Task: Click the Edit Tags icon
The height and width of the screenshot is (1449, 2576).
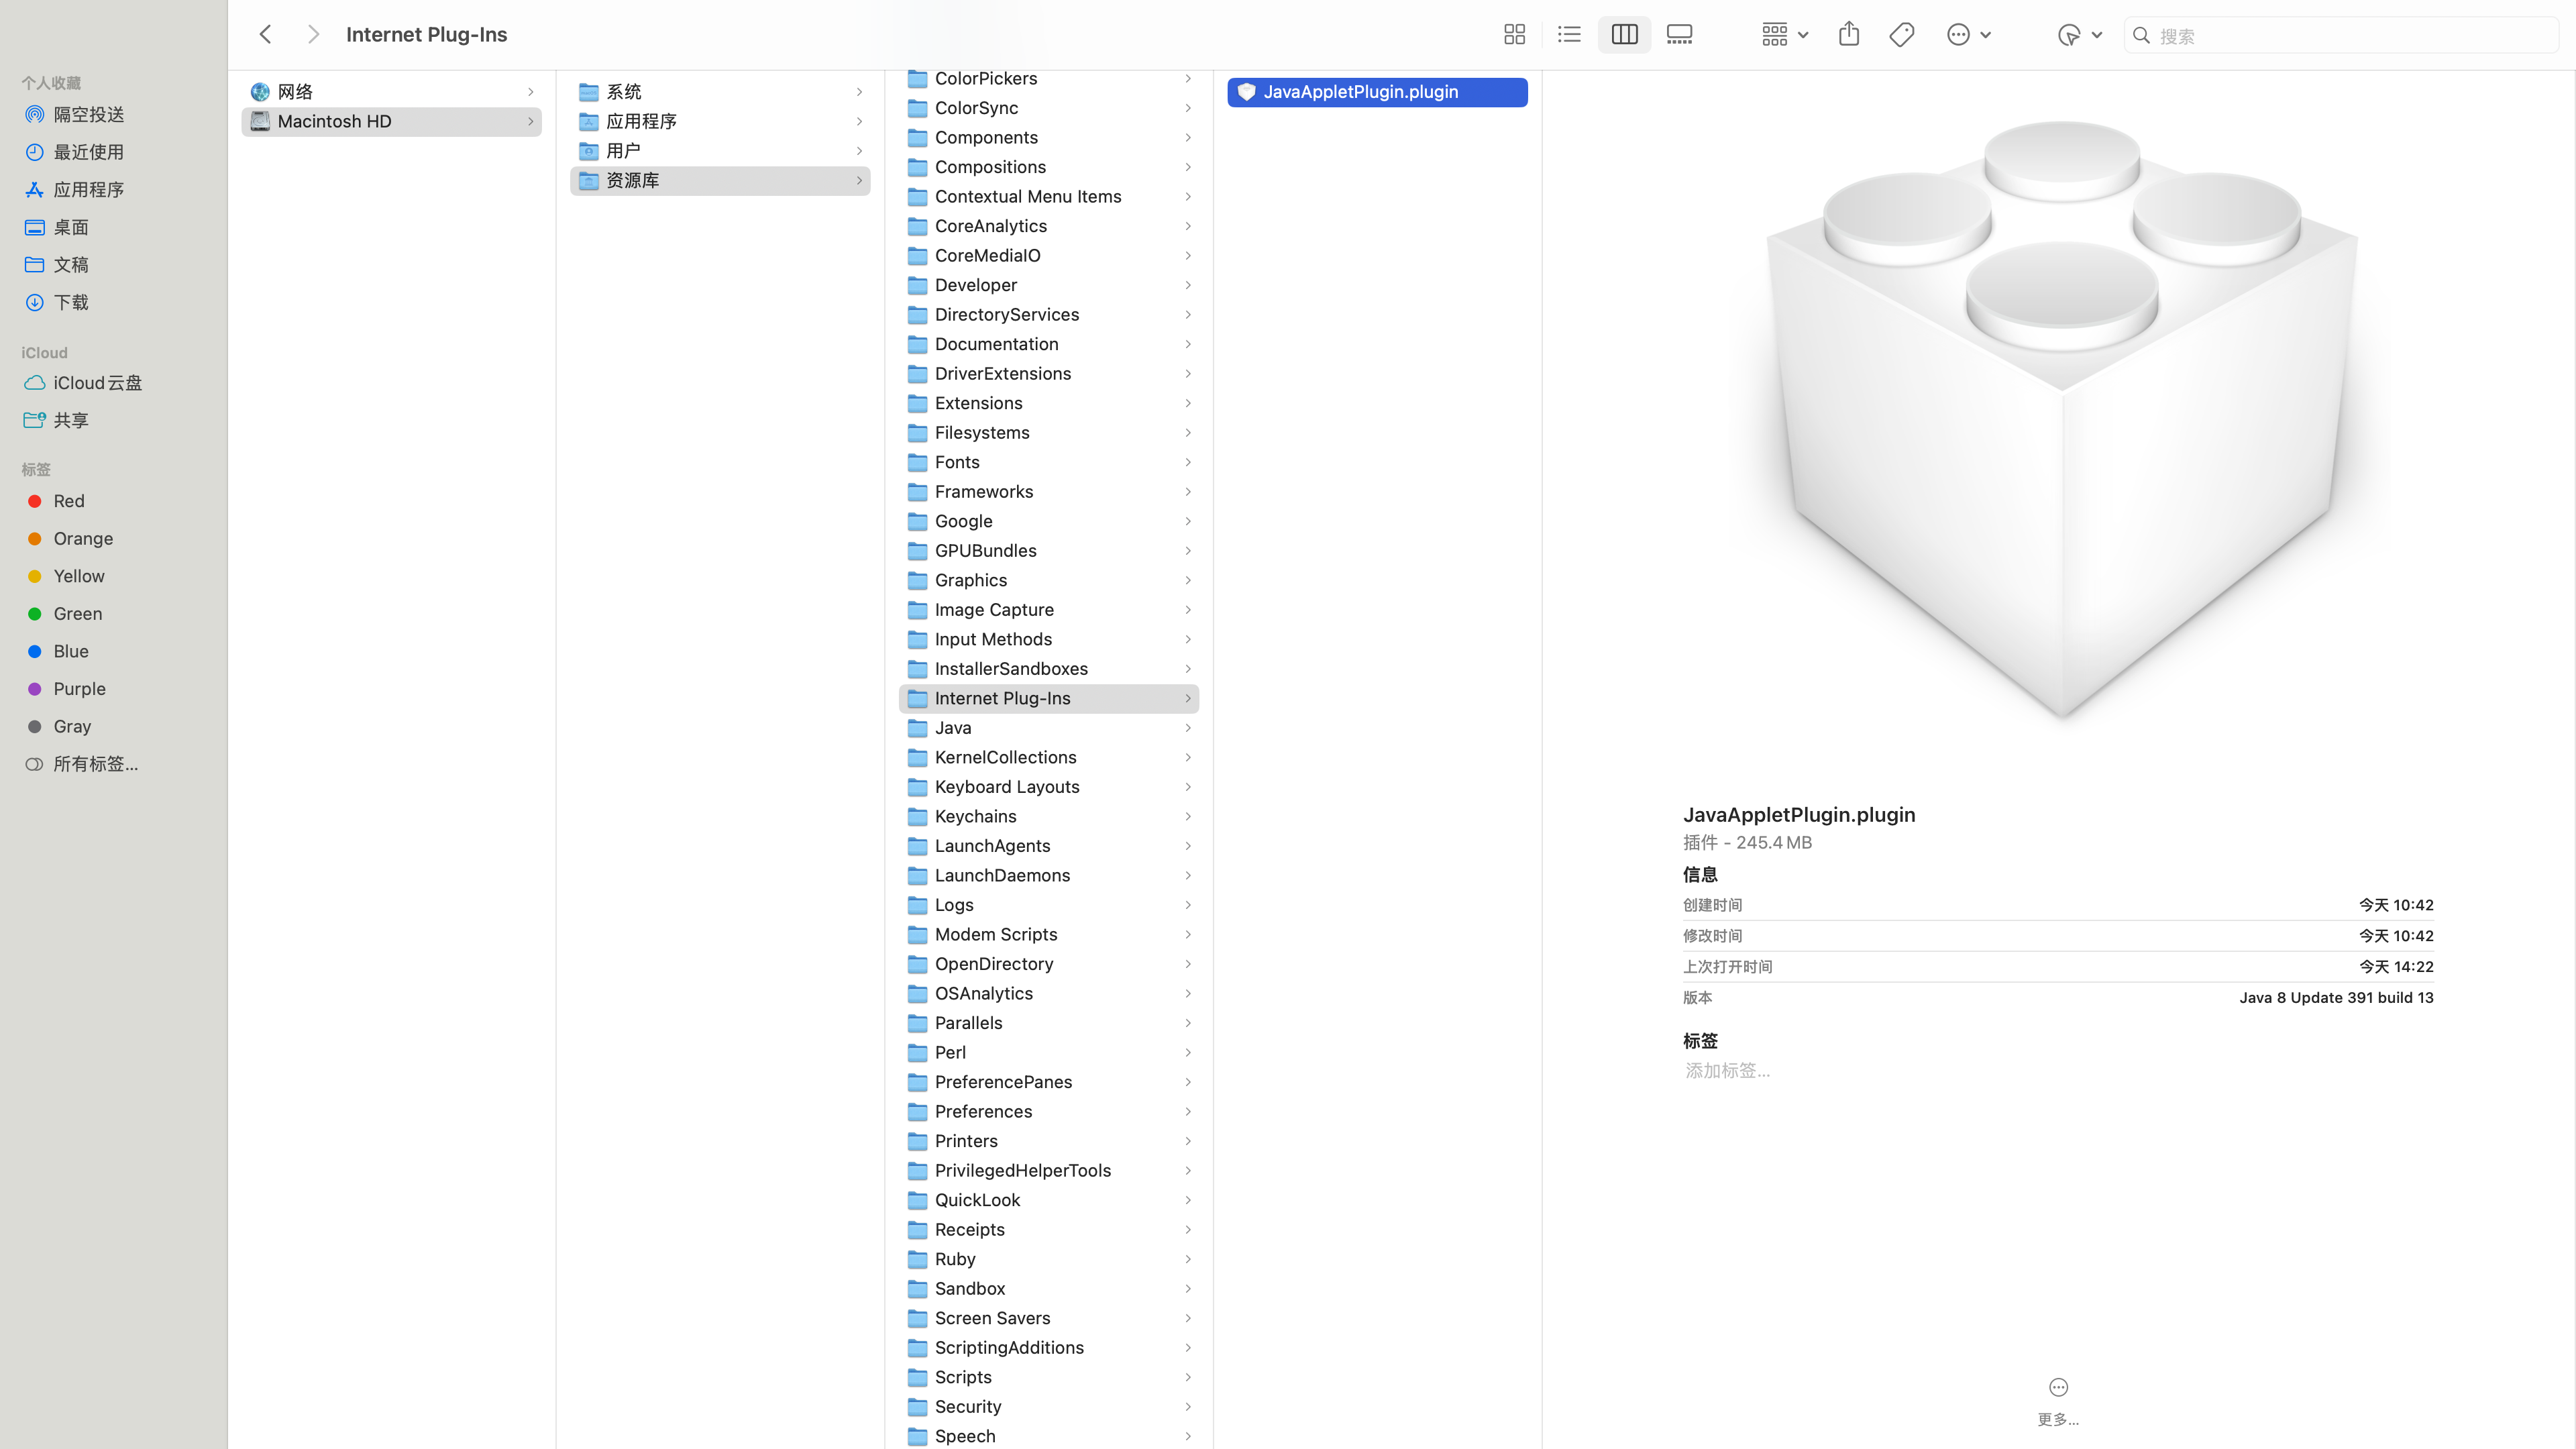Action: pos(1902,35)
